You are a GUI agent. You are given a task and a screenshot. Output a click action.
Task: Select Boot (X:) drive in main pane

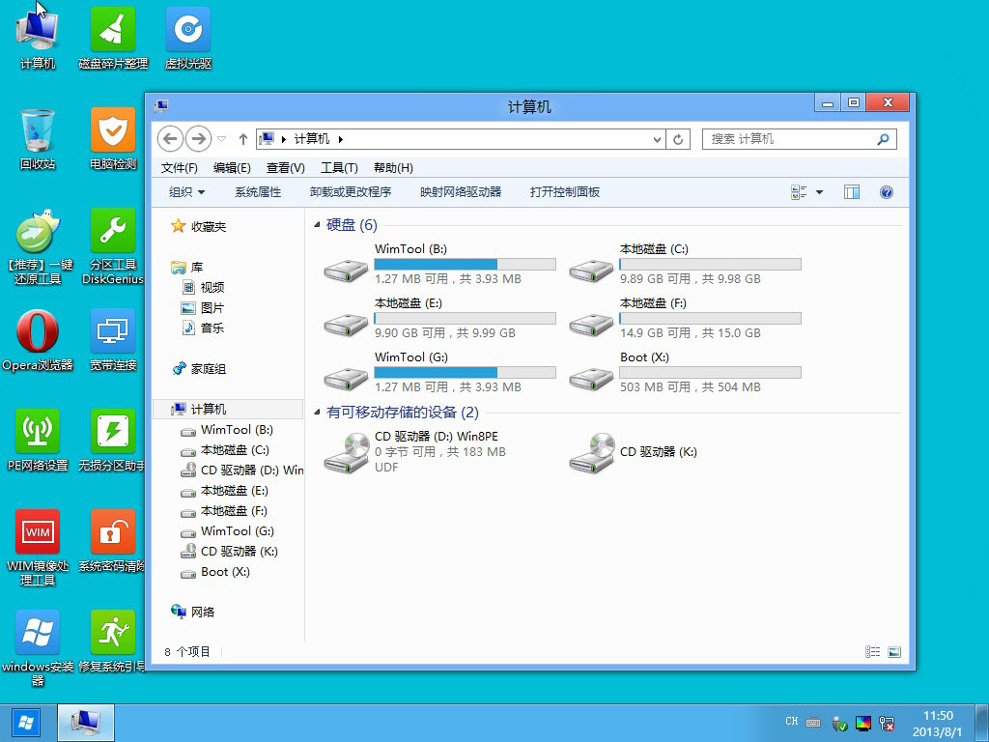tap(686, 372)
